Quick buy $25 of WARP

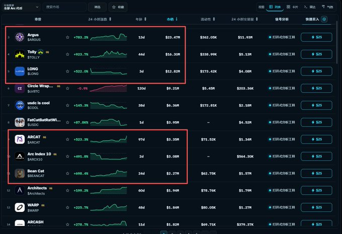tap(316, 207)
